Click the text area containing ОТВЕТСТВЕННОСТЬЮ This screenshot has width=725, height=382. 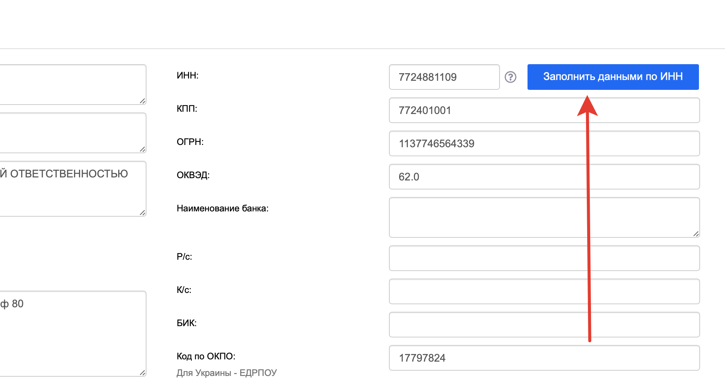[x=73, y=189]
